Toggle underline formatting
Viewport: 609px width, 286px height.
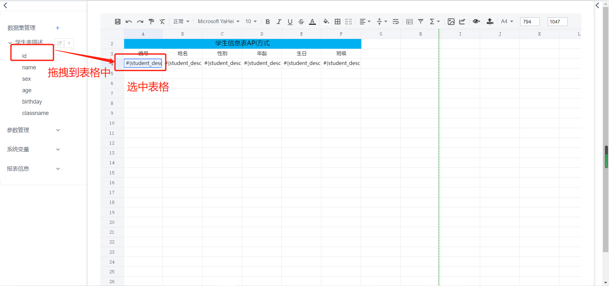tap(290, 22)
